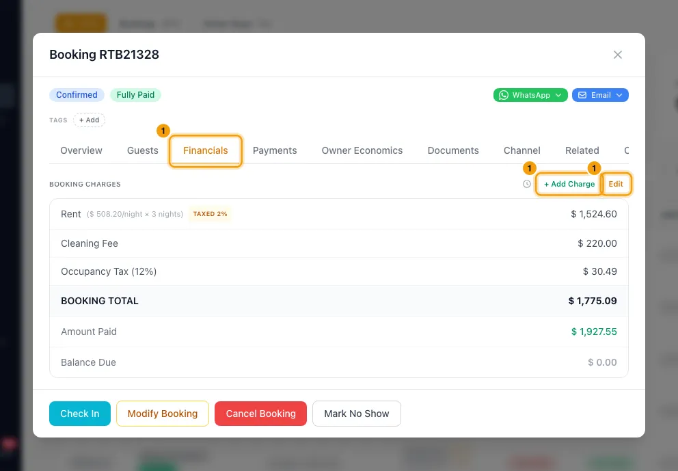This screenshot has height=471, width=678.
Task: Click the BOOKING CHARGES section heading
Action: 85,185
